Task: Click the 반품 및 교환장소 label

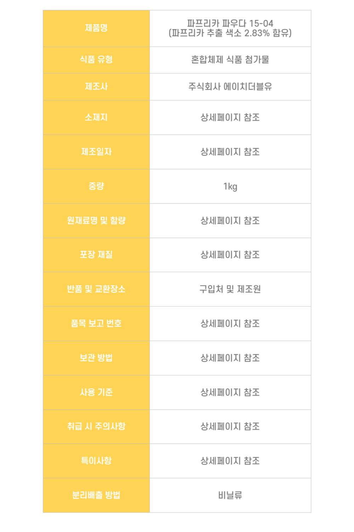Action: coord(96,289)
